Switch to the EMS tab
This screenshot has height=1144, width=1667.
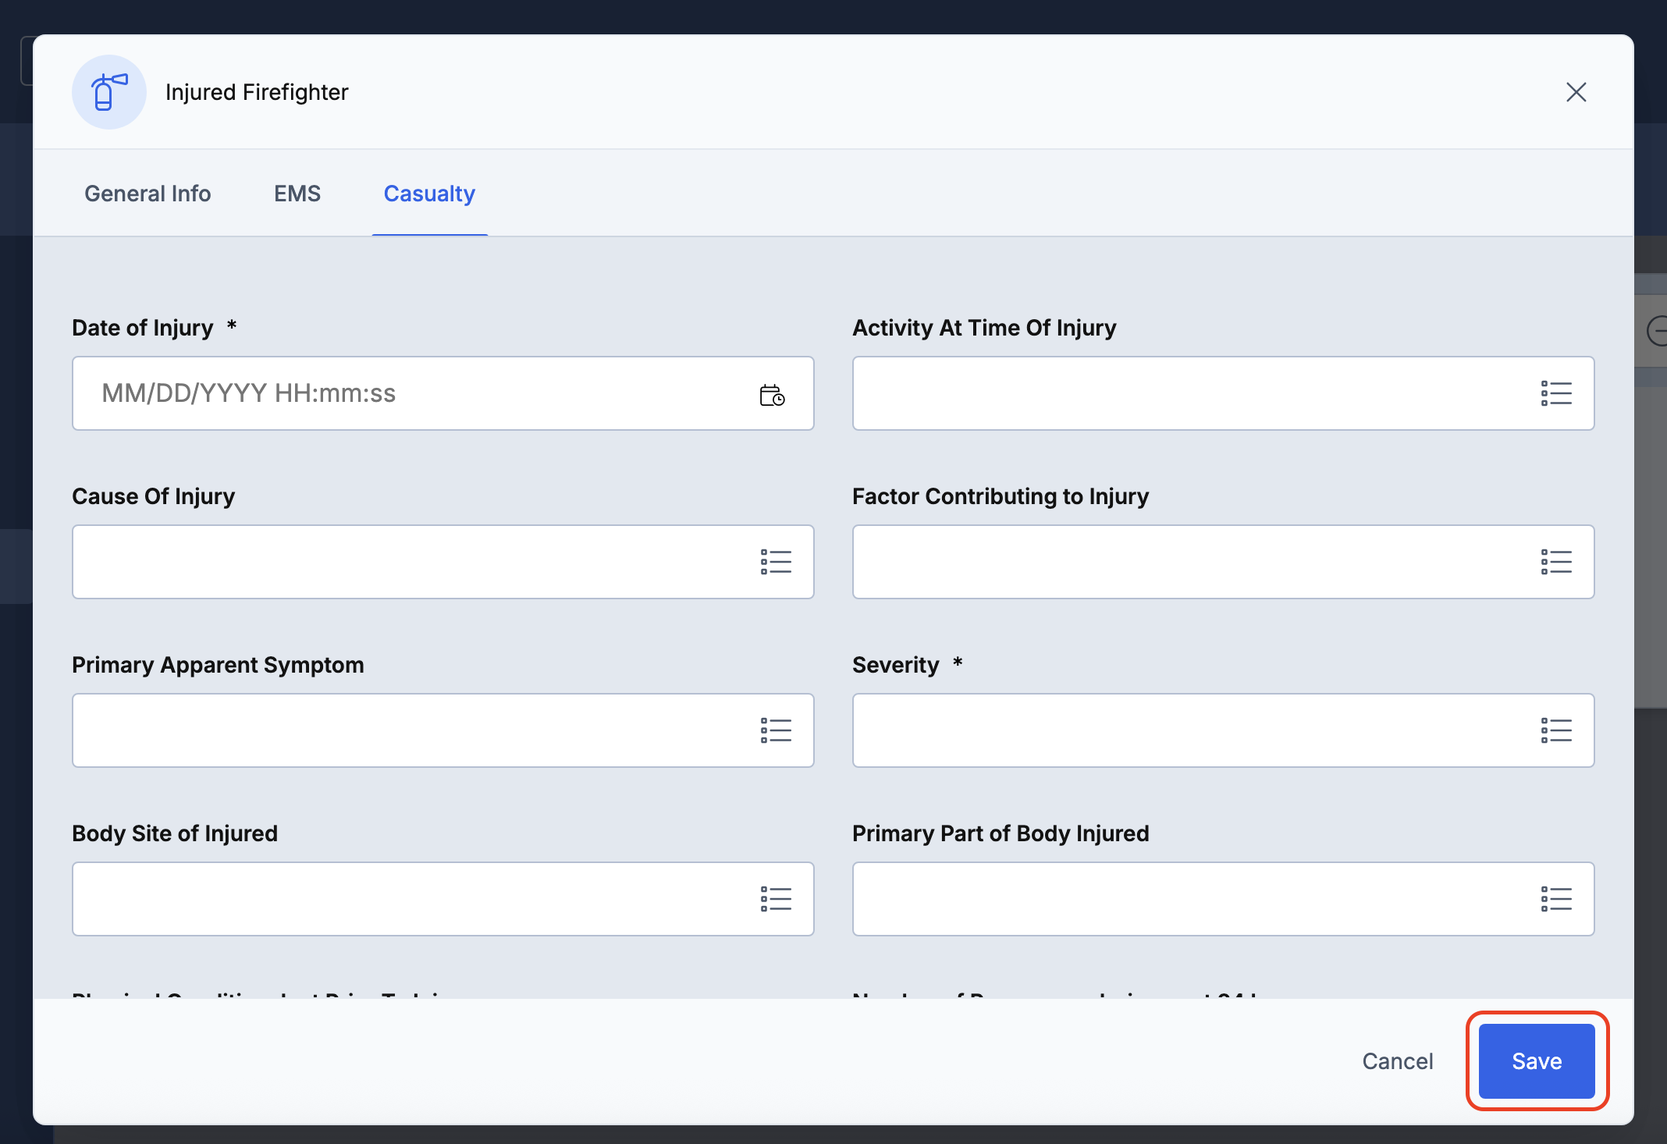click(297, 194)
